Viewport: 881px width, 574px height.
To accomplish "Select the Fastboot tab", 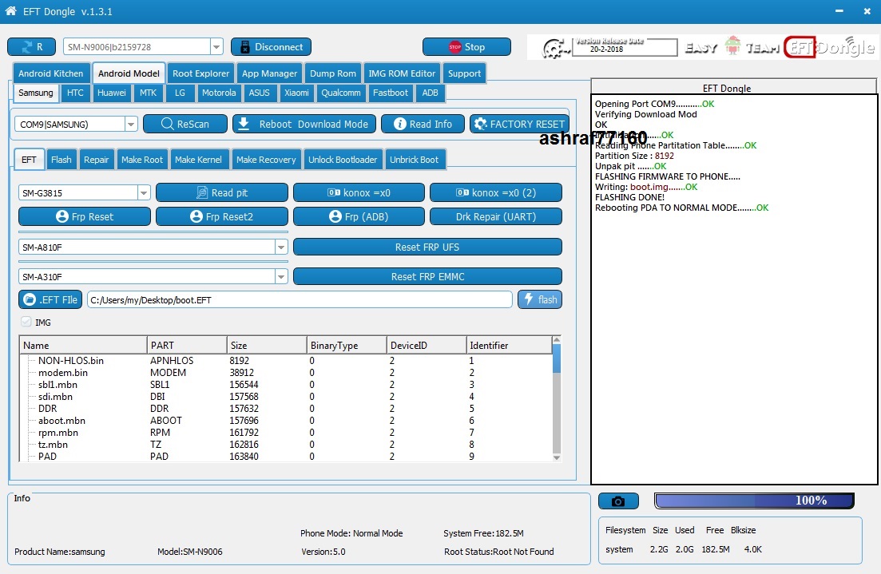I will click(390, 93).
